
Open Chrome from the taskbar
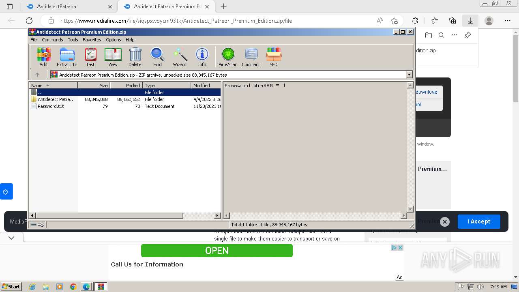click(x=73, y=287)
